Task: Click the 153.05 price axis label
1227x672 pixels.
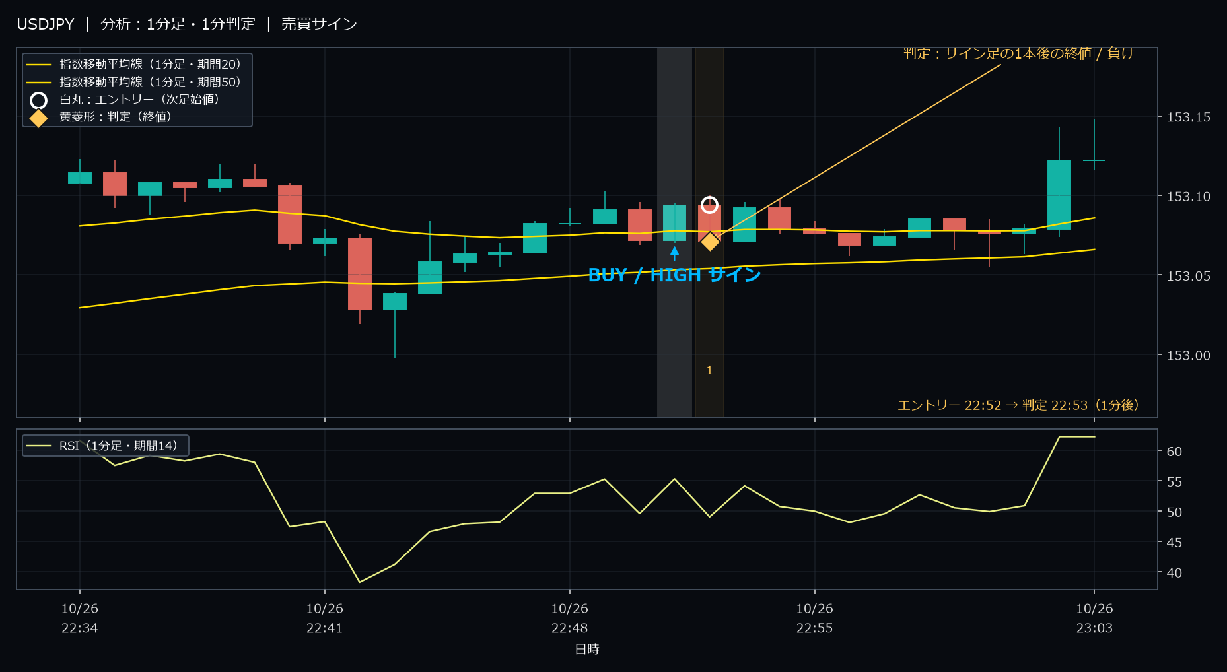Action: pyautogui.click(x=1189, y=276)
